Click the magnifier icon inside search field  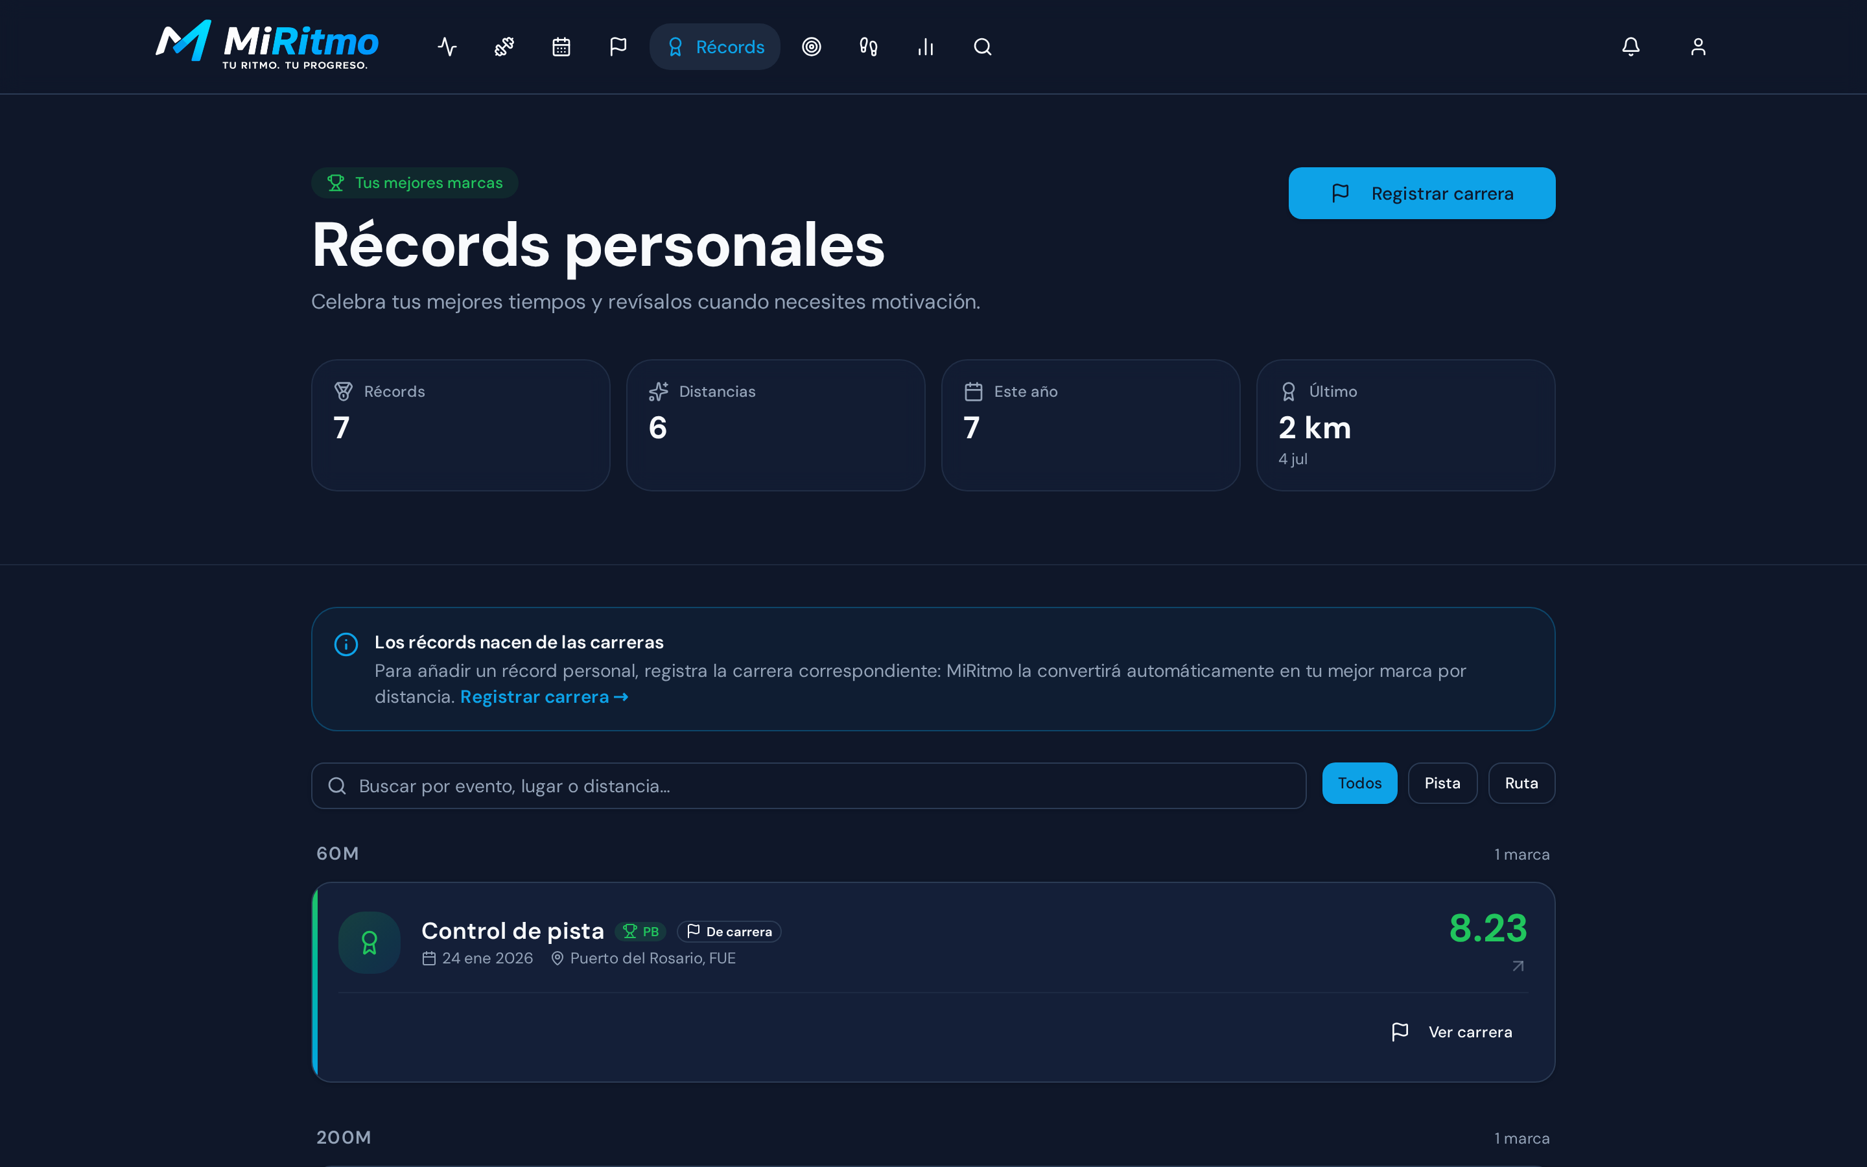[337, 786]
